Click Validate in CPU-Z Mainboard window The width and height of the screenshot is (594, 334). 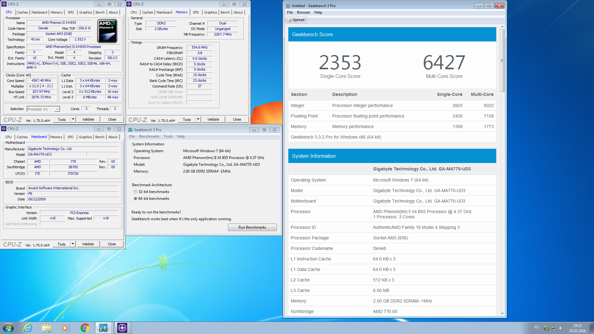click(88, 244)
